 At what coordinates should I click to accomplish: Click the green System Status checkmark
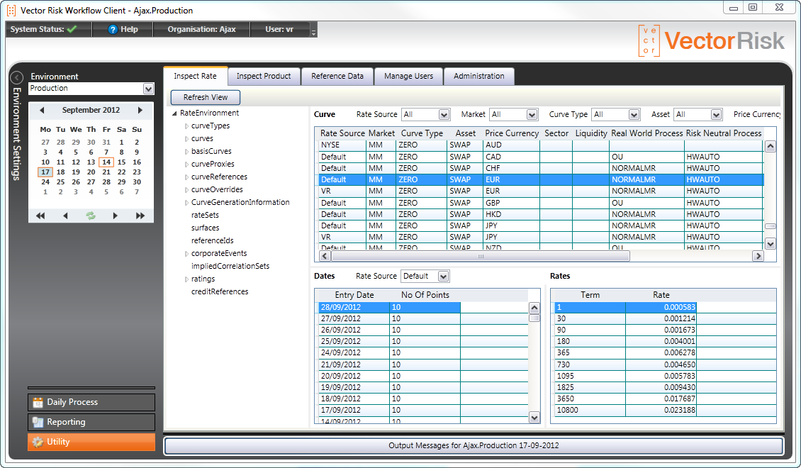click(x=72, y=29)
